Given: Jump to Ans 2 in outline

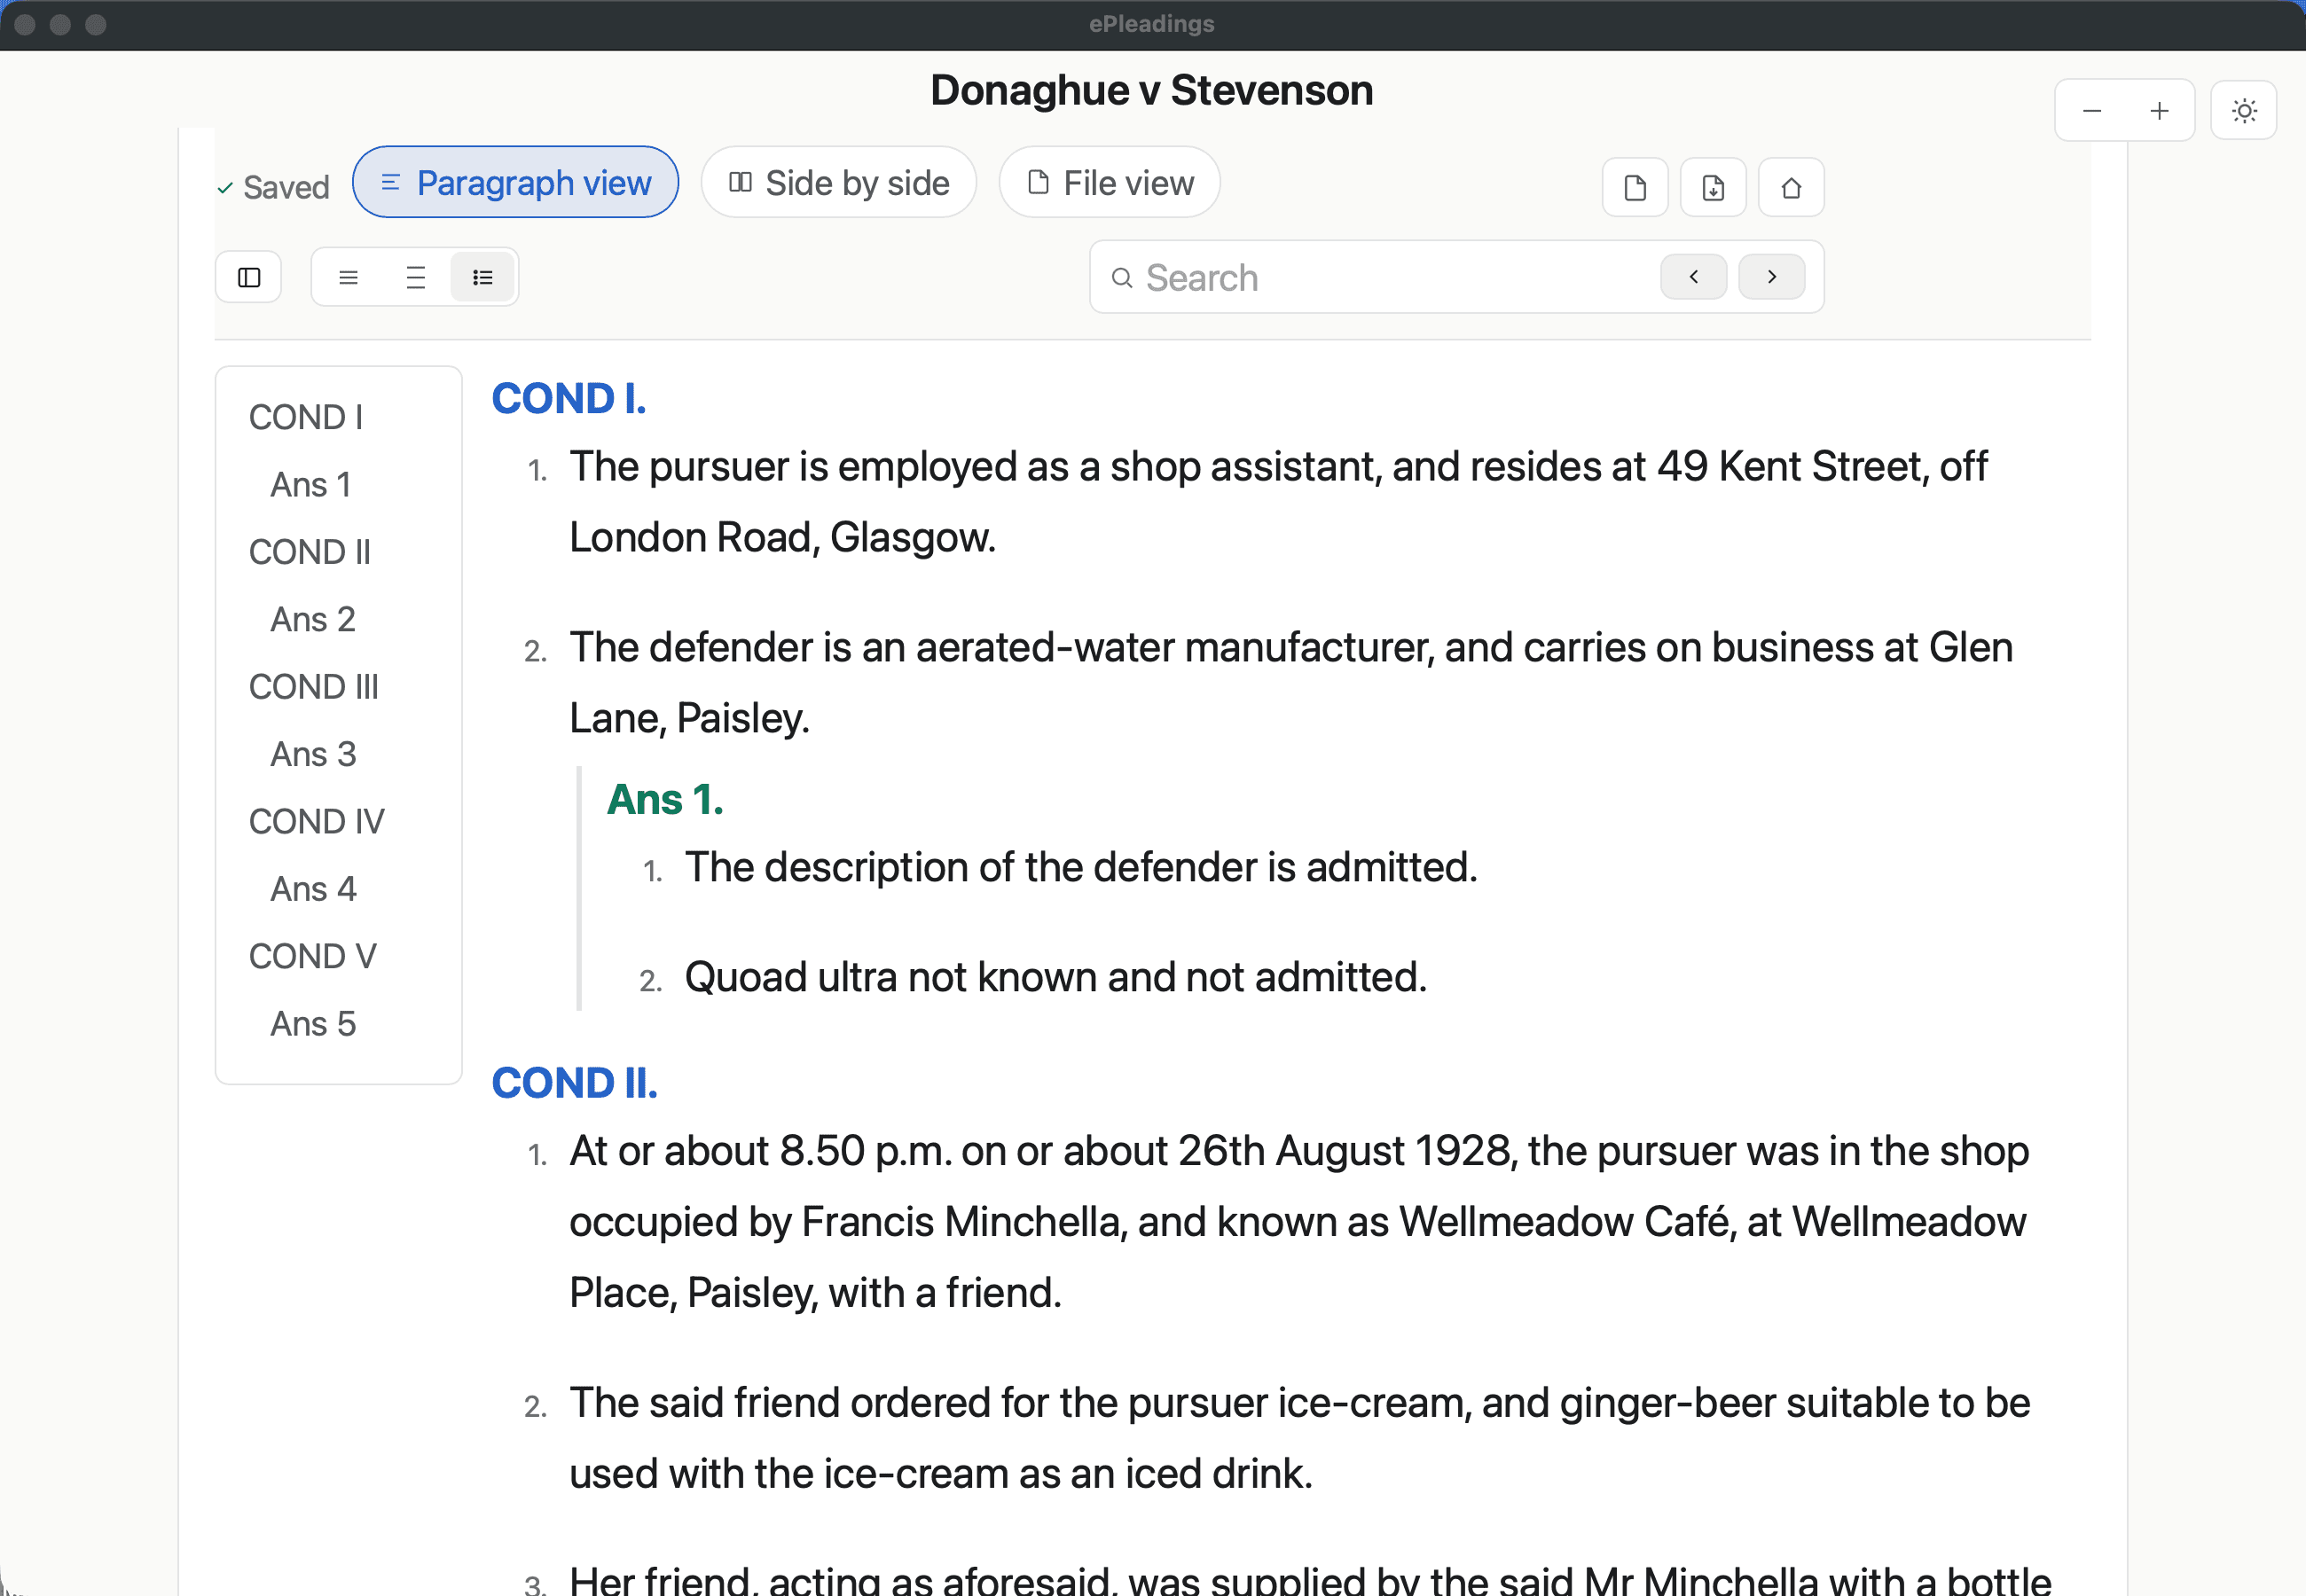Looking at the screenshot, I should (x=313, y=619).
